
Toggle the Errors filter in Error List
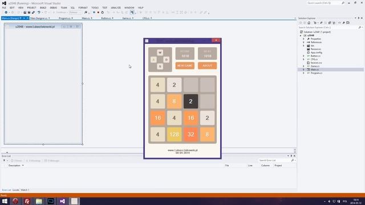(x=16, y=161)
